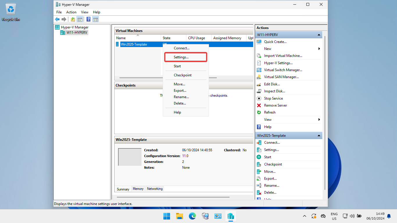Click the Rename icon in Actions pane

point(259,186)
